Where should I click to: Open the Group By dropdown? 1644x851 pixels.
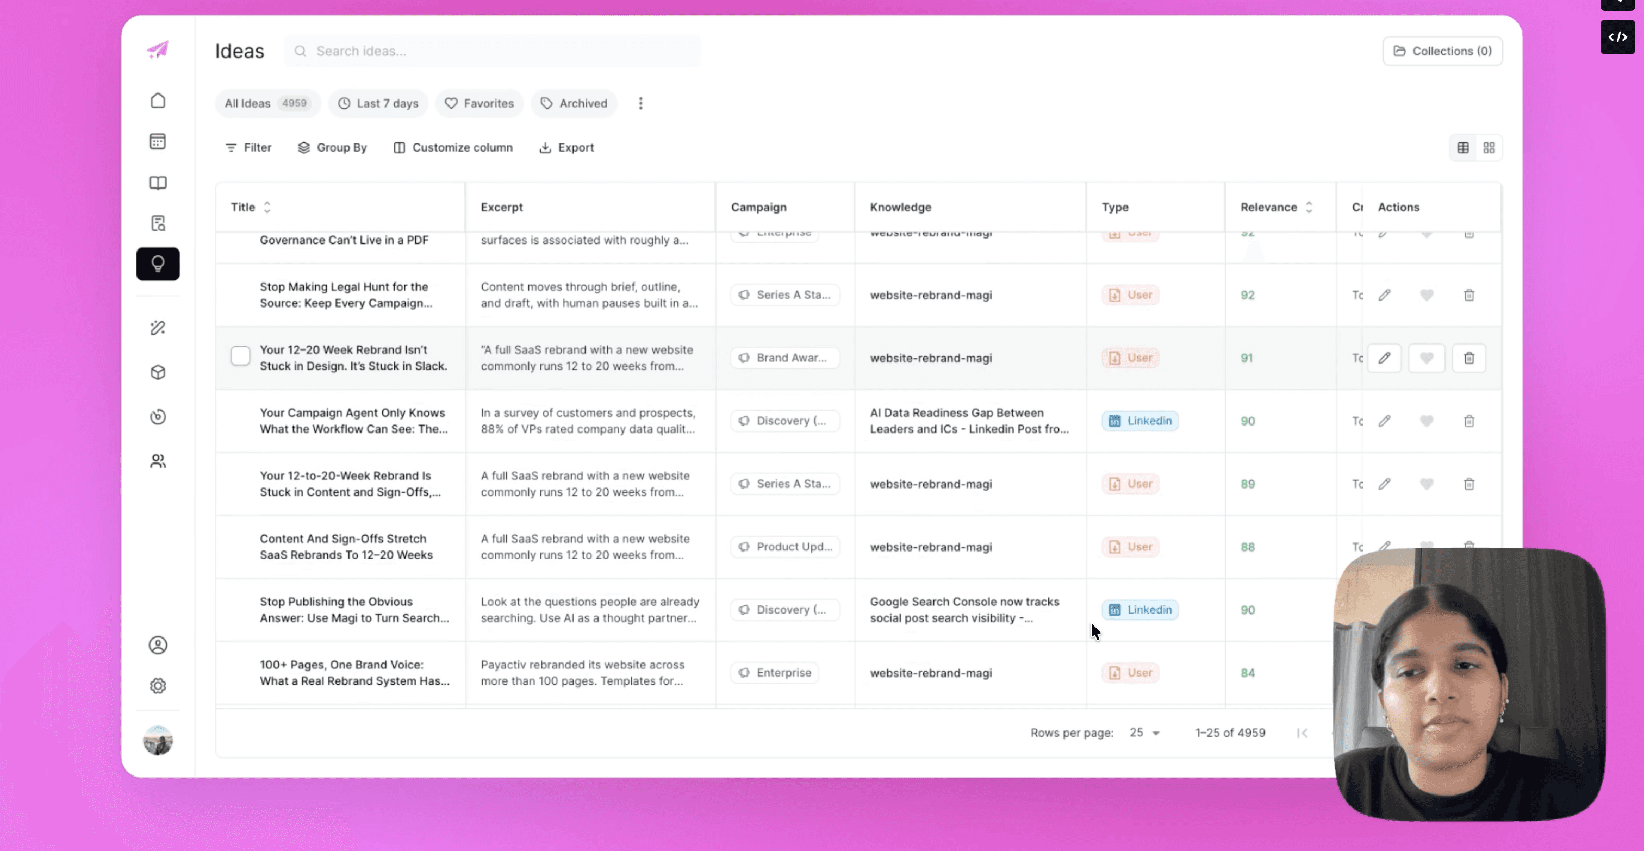332,147
